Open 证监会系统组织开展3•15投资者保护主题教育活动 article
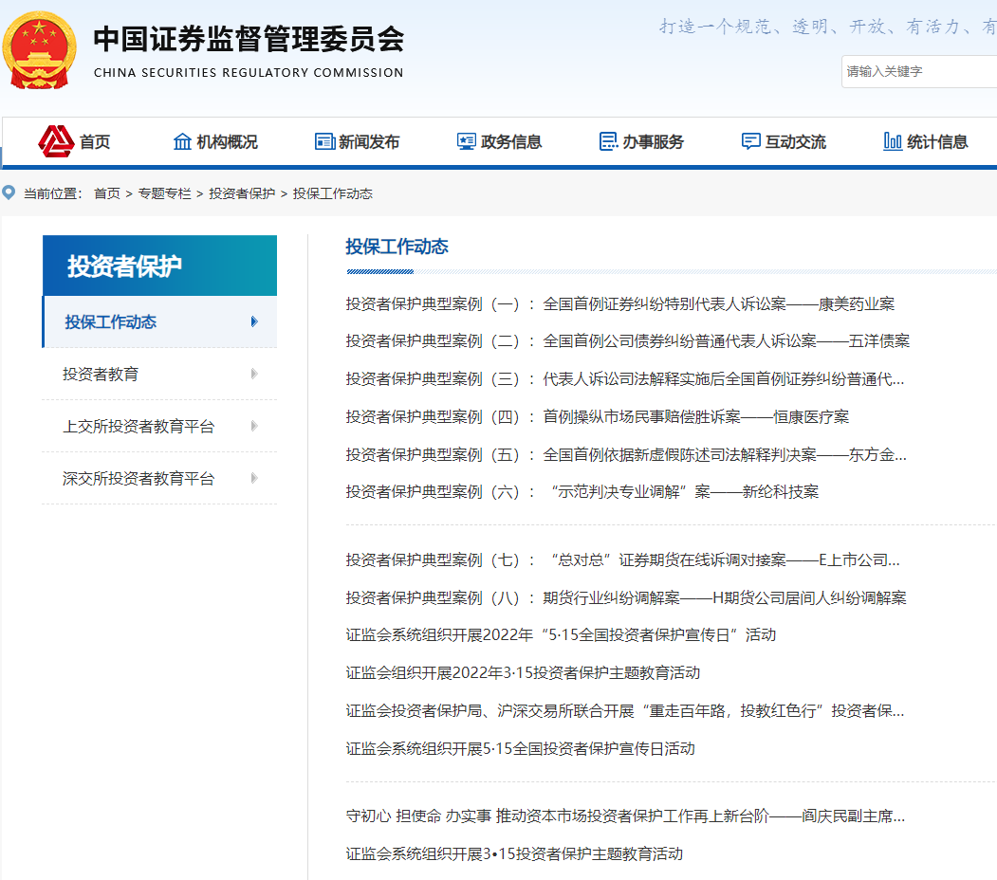This screenshot has height=880, width=997. [x=514, y=853]
